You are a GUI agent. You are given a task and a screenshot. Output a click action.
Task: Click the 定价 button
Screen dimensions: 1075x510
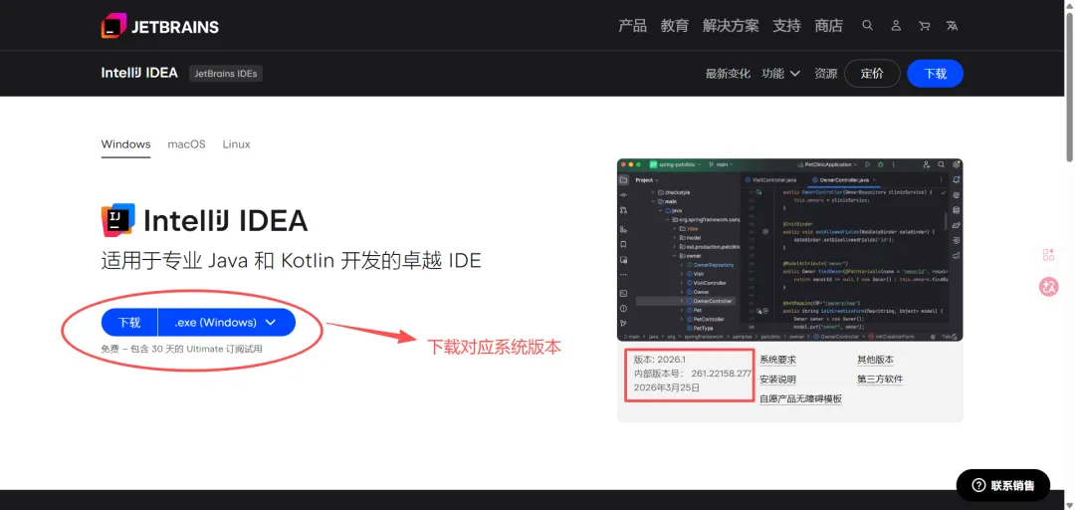872,74
